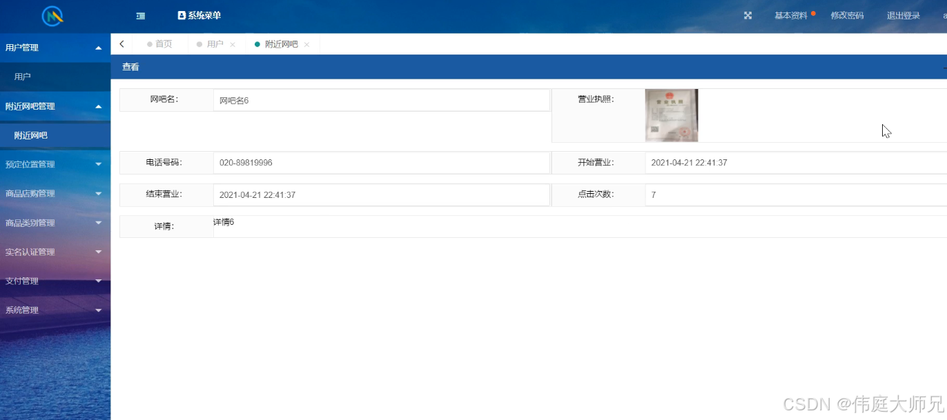This screenshot has width=947, height=420.
Task: Collapse the 附近网吧管理 menu group
Action: pyautogui.click(x=55, y=106)
